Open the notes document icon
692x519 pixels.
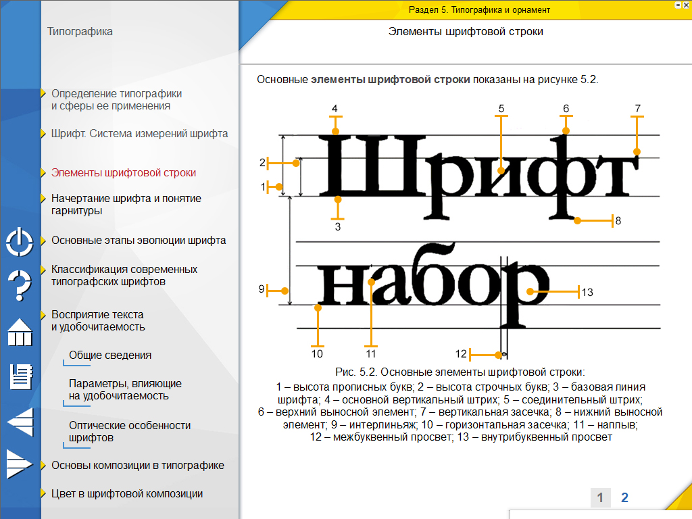(20, 376)
